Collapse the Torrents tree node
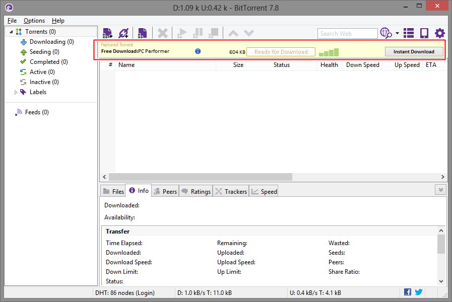This screenshot has width=452, height=302. click(x=11, y=32)
